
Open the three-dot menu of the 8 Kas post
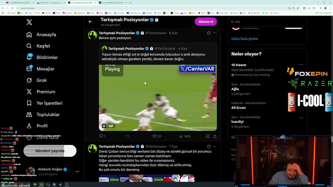pos(215,33)
